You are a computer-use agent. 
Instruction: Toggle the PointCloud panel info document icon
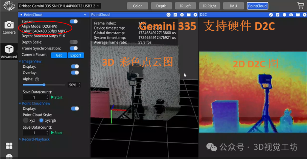click(175, 14)
